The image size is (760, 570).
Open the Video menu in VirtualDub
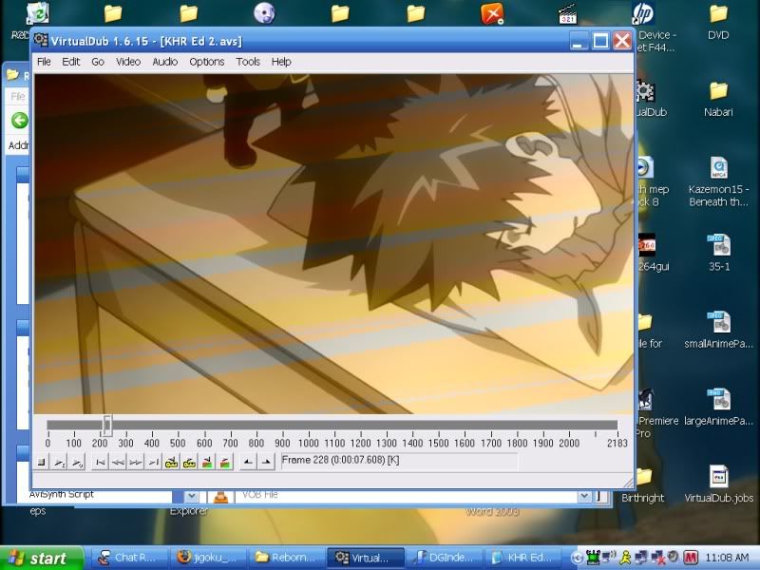pyautogui.click(x=128, y=62)
